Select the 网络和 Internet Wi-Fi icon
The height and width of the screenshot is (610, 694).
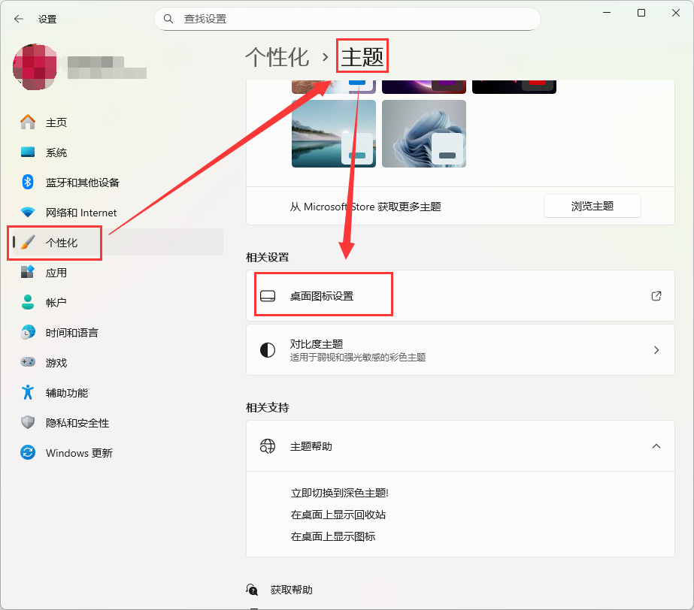coord(28,213)
